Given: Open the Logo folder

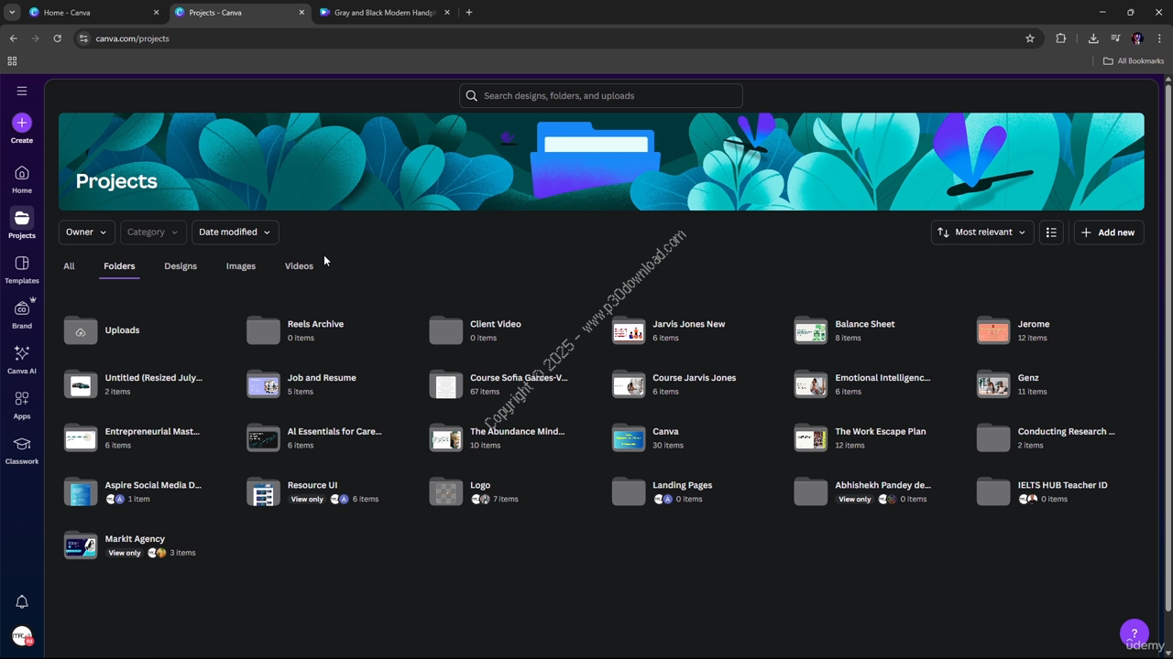Looking at the screenshot, I should point(474,492).
